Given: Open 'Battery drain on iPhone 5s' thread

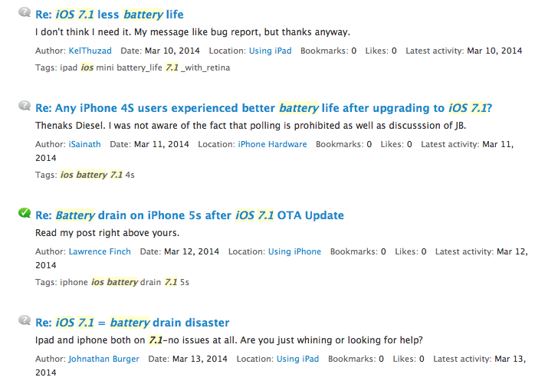Looking at the screenshot, I should 189,215.
